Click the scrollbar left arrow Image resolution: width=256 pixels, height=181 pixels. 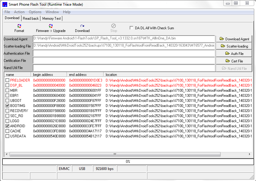tap(7, 154)
